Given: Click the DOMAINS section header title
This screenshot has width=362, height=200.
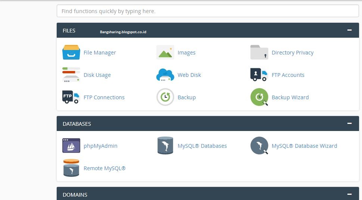Looking at the screenshot, I should [75, 195].
